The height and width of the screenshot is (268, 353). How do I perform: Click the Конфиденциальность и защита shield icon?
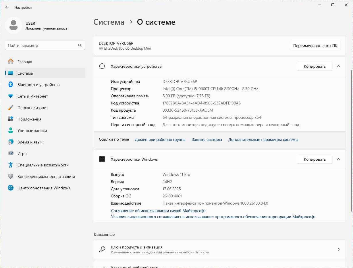tap(11, 176)
